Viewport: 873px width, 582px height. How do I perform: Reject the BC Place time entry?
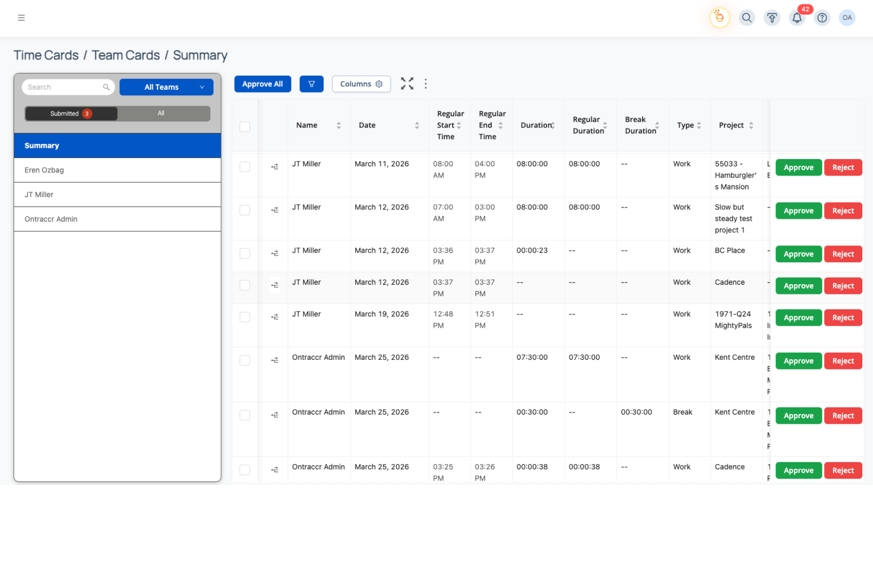click(843, 254)
